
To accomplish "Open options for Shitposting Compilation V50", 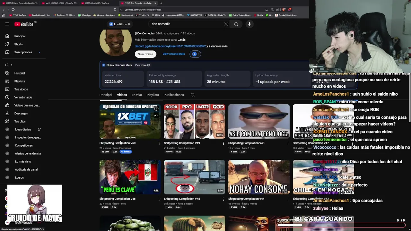I will (x=159, y=143).
